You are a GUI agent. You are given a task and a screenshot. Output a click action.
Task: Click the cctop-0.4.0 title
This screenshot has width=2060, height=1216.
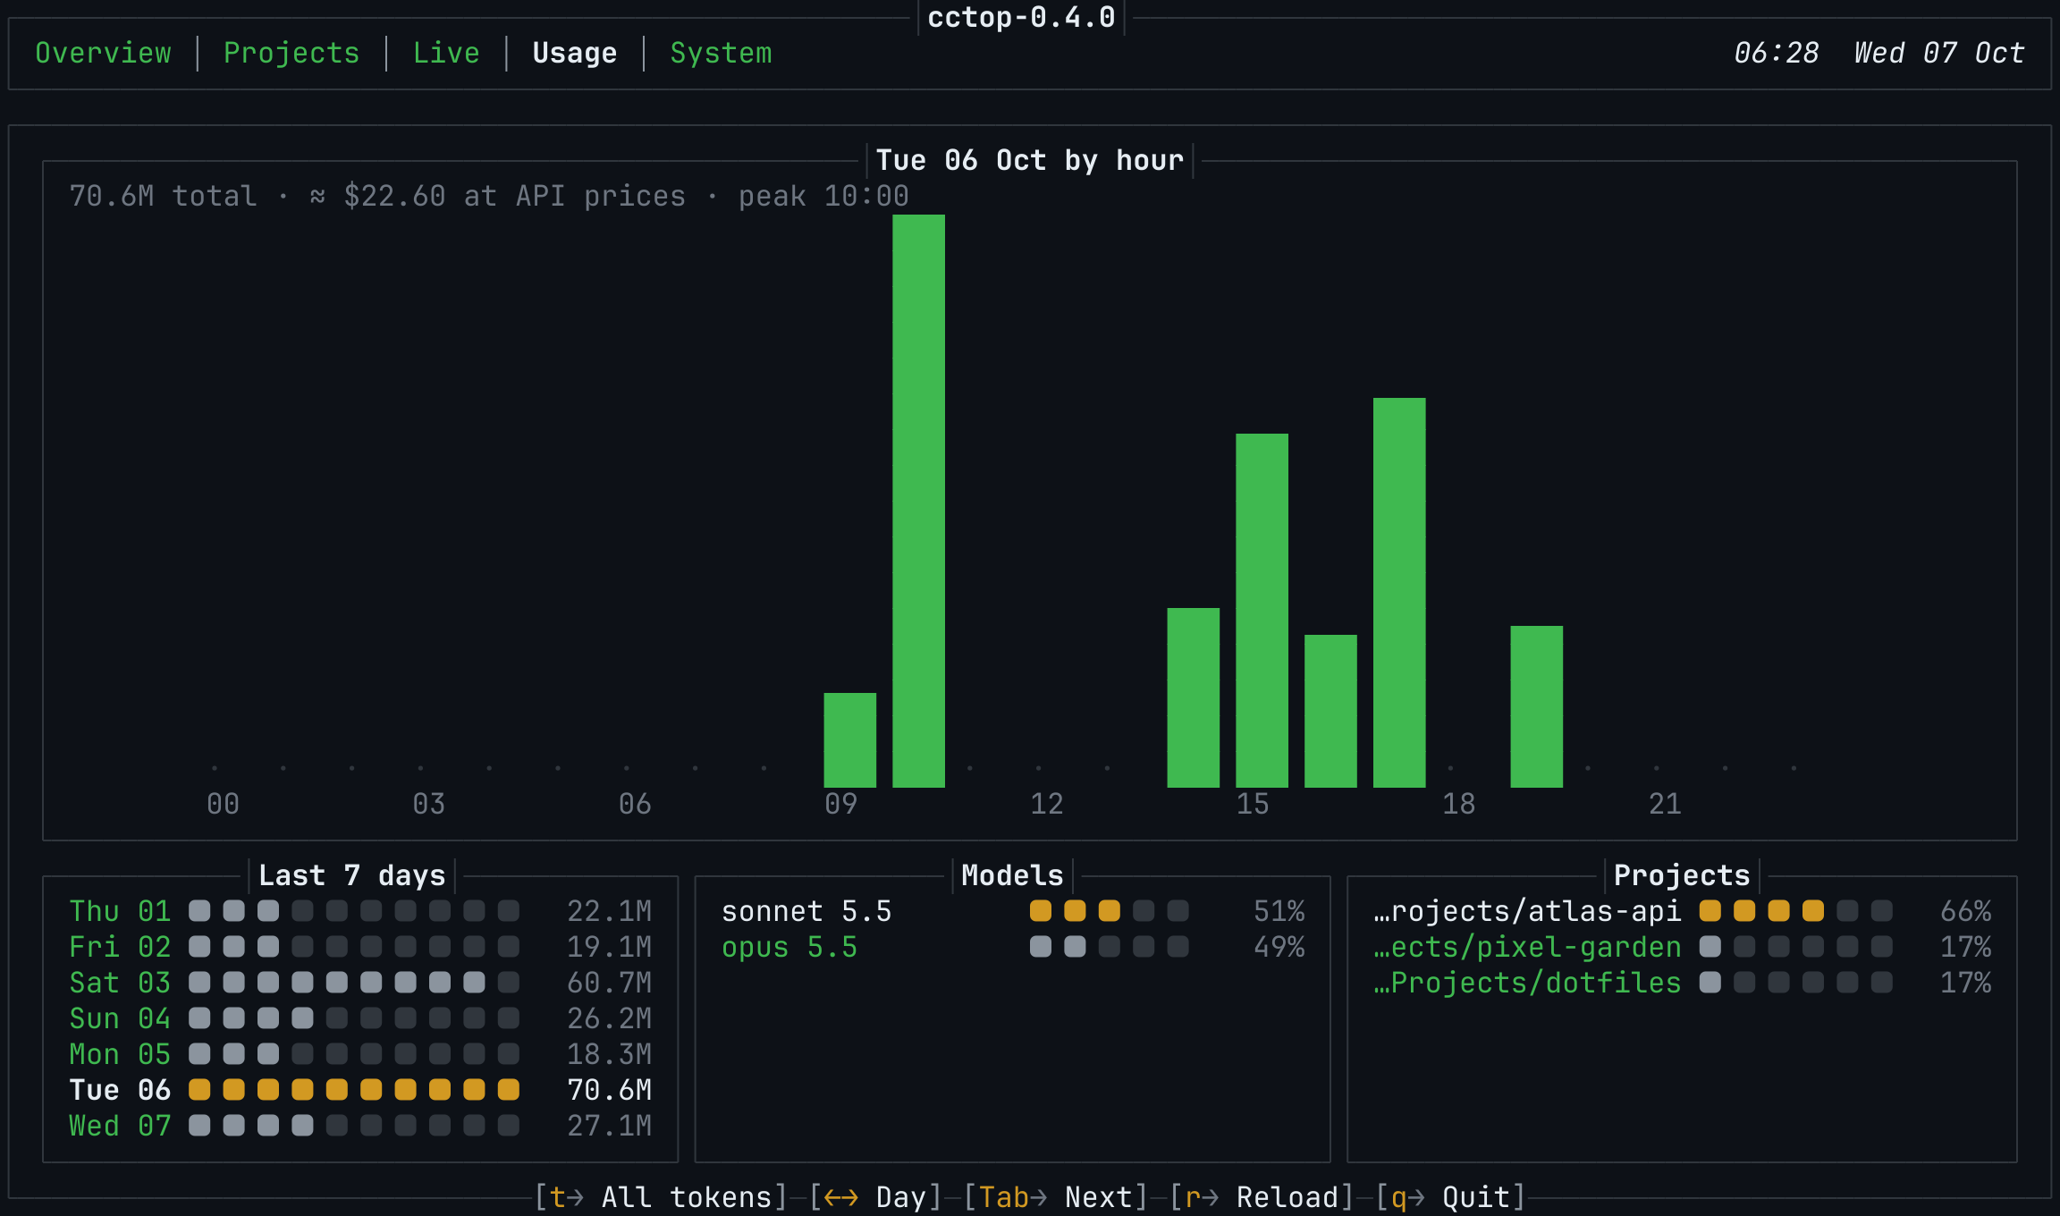1021,17
